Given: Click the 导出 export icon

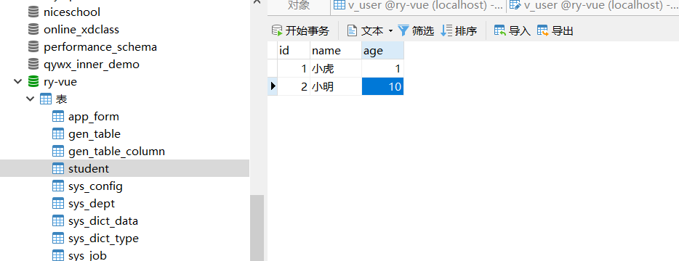Looking at the screenshot, I should 542,30.
